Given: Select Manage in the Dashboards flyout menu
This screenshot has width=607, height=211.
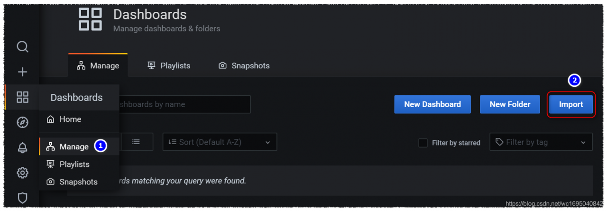Looking at the screenshot, I should pos(74,147).
